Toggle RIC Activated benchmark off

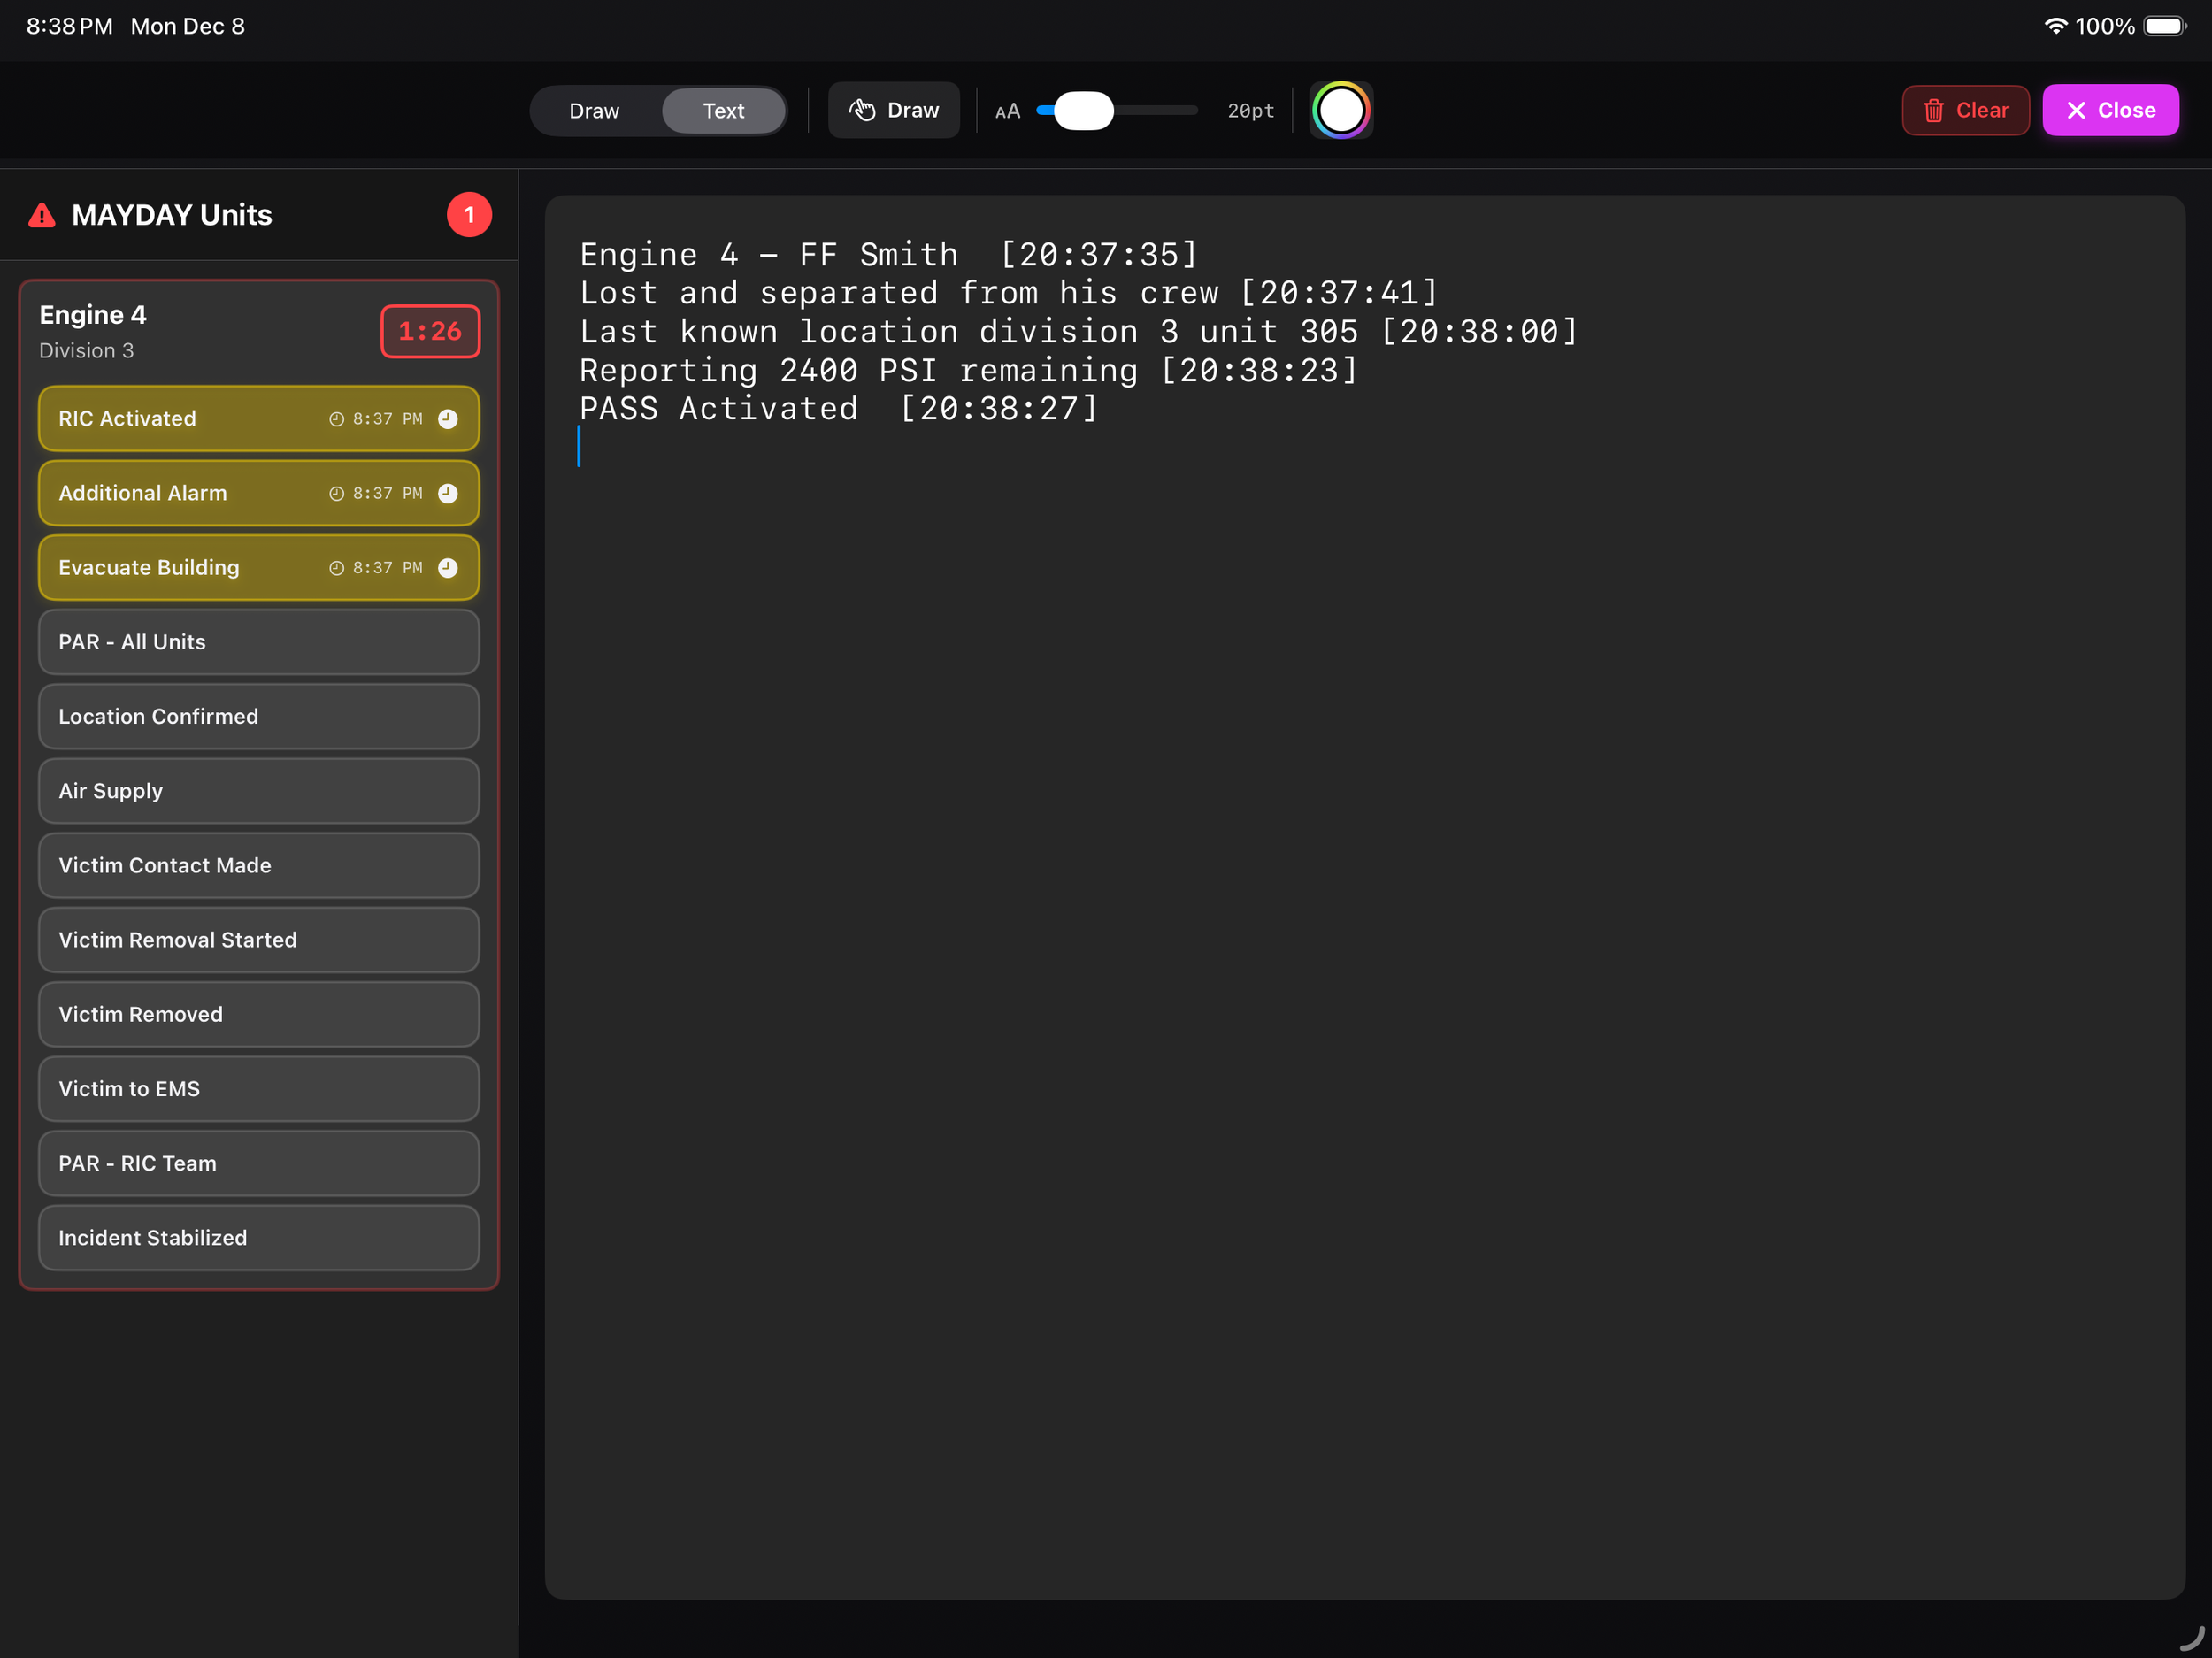[180, 419]
